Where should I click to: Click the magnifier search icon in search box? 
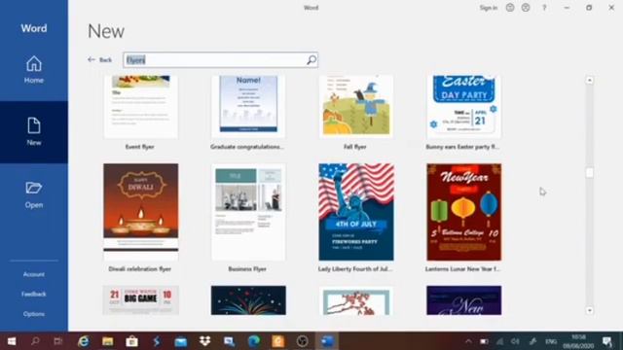pyautogui.click(x=311, y=60)
